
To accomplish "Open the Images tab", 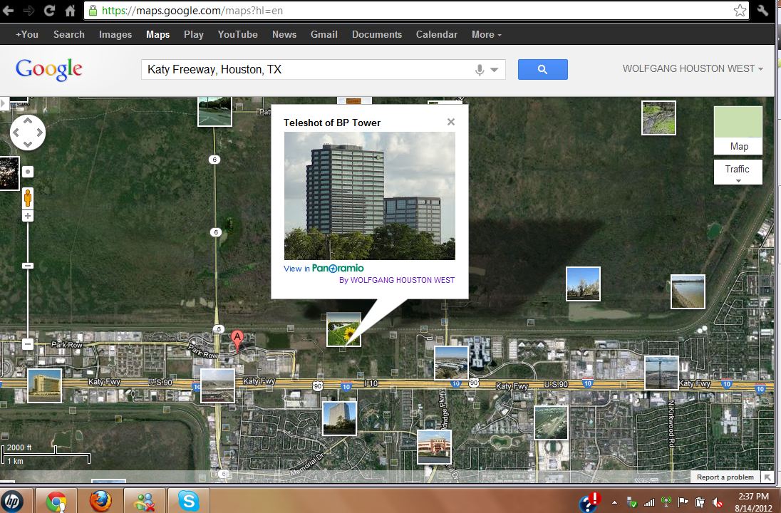I will click(115, 34).
